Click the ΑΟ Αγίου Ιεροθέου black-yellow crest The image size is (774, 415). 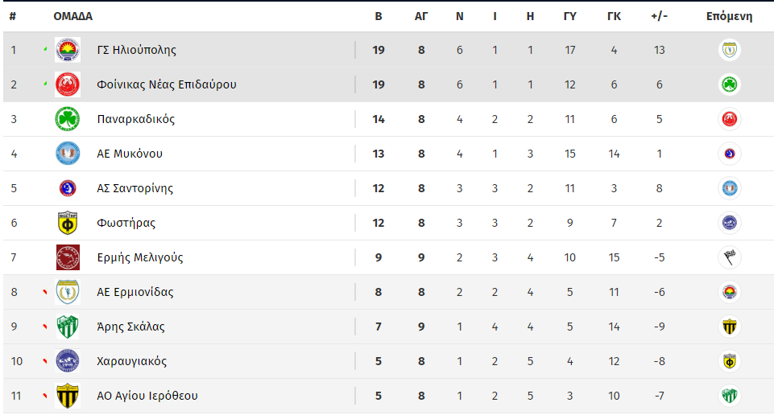(67, 396)
